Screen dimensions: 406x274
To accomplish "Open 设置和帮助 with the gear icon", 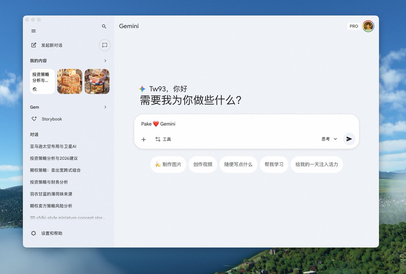I will [33, 233].
